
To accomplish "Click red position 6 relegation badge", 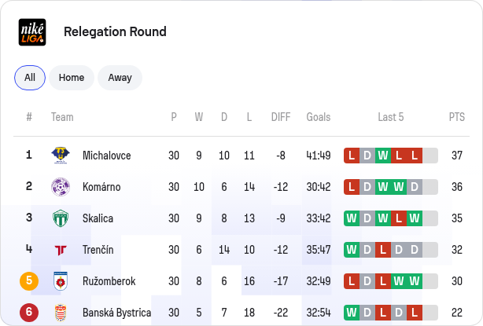I will 29,312.
